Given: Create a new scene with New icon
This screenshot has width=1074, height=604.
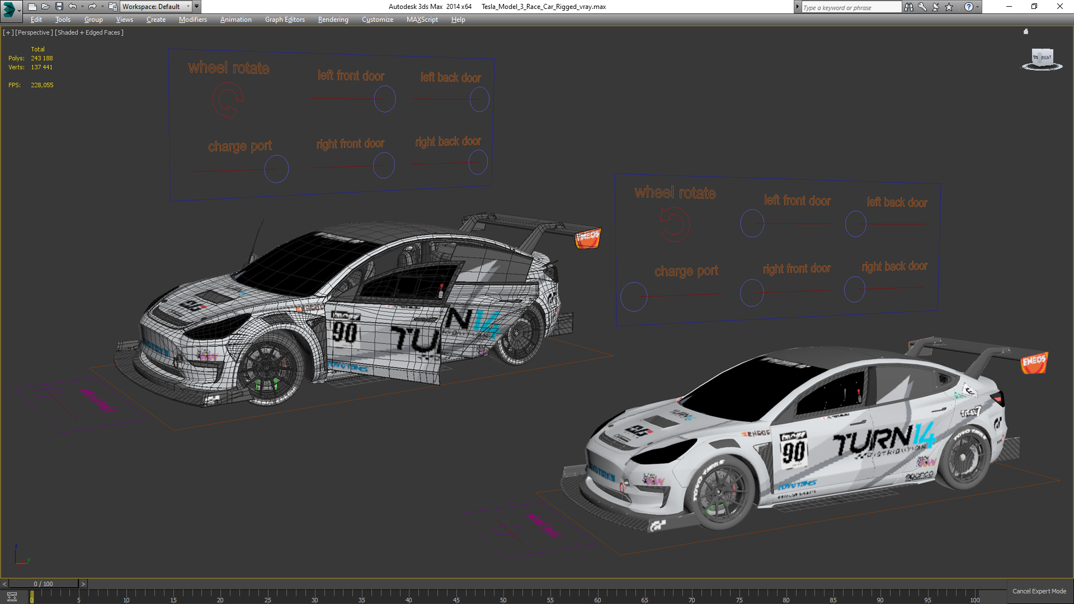Looking at the screenshot, I should (32, 7).
